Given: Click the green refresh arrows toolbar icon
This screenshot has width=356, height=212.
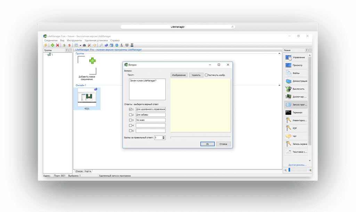Looking at the screenshot, I should pyautogui.click(x=64, y=45).
